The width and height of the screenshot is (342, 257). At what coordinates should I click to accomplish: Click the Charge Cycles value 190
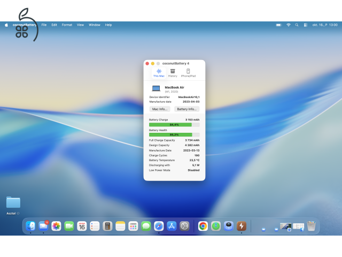click(x=197, y=155)
